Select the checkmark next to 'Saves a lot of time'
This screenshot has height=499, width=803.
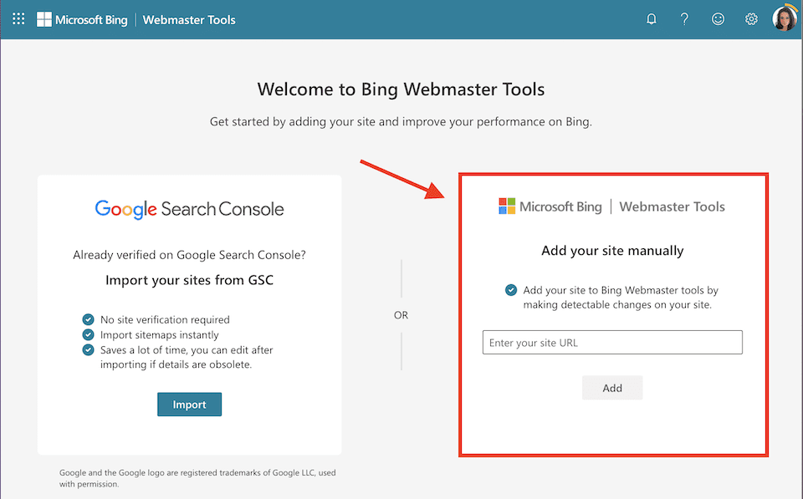(88, 349)
